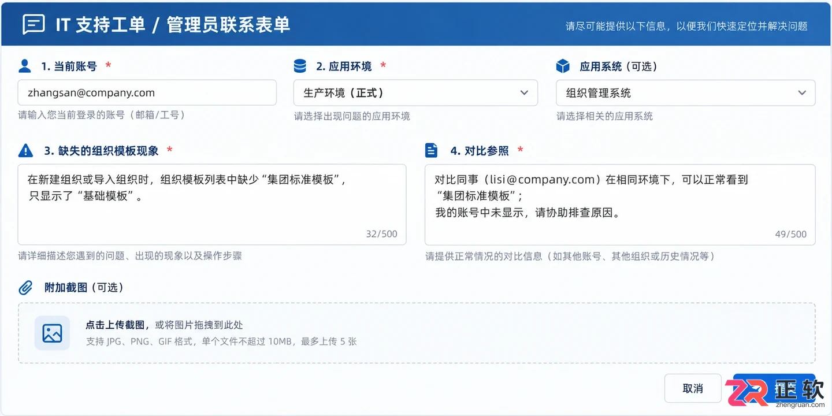Click the 49/500 character counter
Viewport: 832px width, 416px height.
tap(791, 234)
